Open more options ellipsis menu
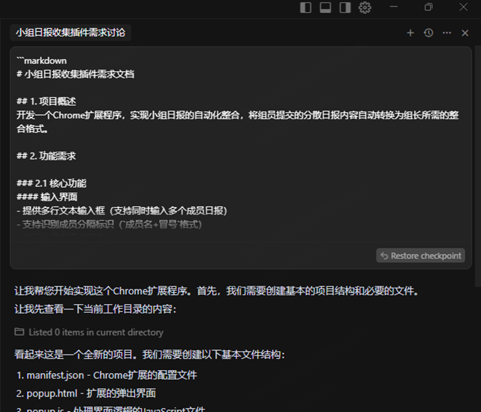 point(447,33)
